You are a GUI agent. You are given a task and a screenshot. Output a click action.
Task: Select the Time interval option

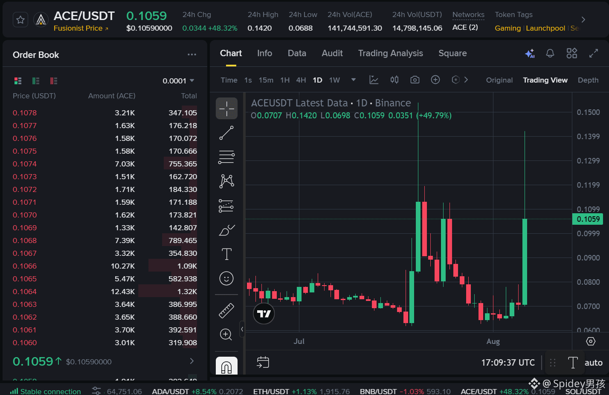229,80
